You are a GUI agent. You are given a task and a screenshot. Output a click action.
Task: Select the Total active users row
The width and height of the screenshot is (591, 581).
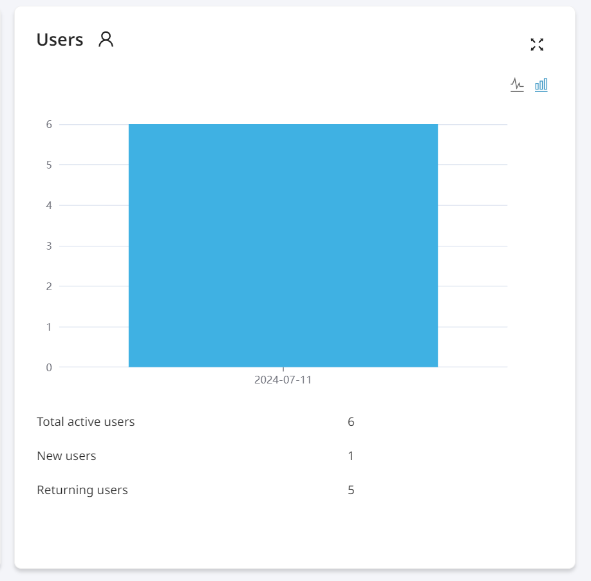point(195,421)
